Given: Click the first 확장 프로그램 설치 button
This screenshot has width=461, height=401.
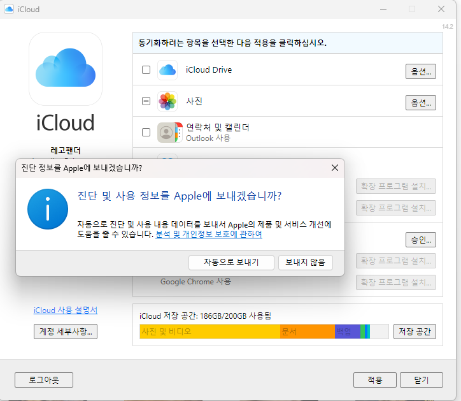Looking at the screenshot, I should coord(395,186).
